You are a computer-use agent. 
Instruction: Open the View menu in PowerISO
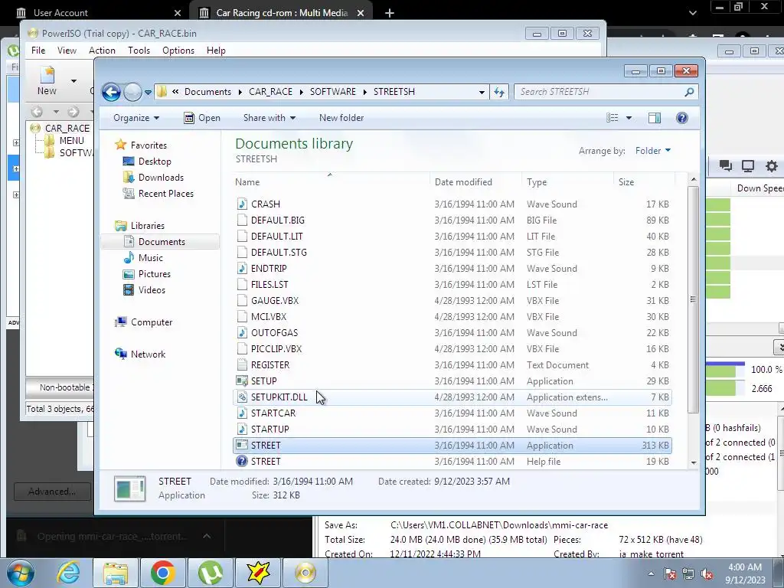pyautogui.click(x=67, y=51)
